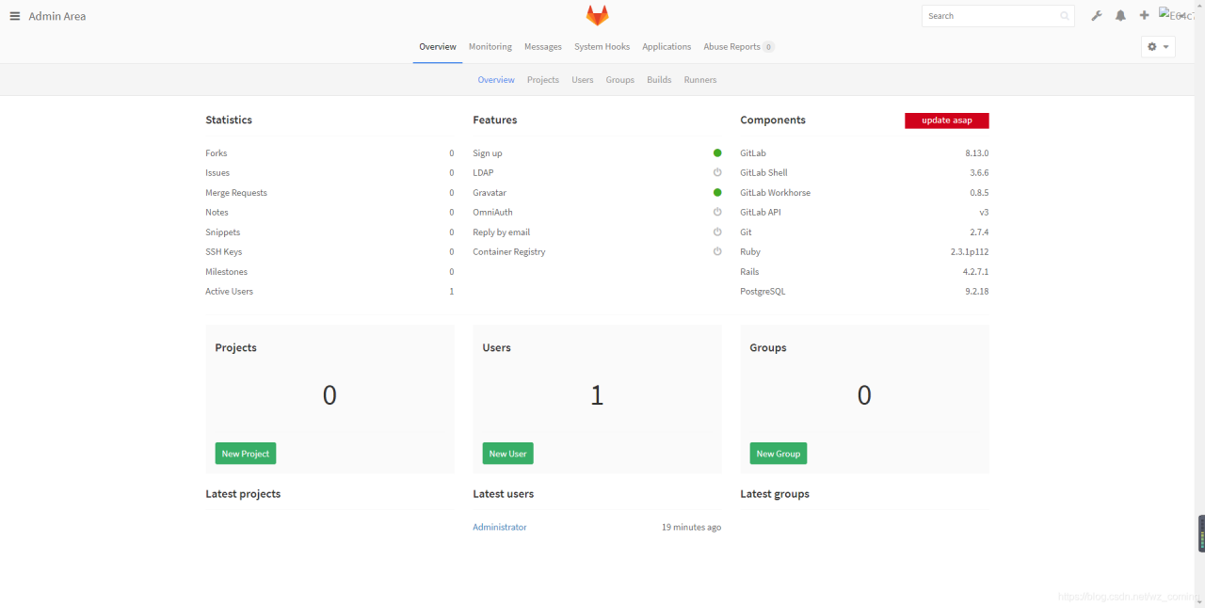The height and width of the screenshot is (608, 1205).
Task: Open the Groups sub-navigation link
Action: point(620,80)
